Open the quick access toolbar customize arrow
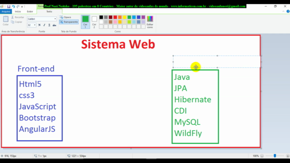Image resolution: width=290 pixels, height=163 pixels. [x=22, y=7]
